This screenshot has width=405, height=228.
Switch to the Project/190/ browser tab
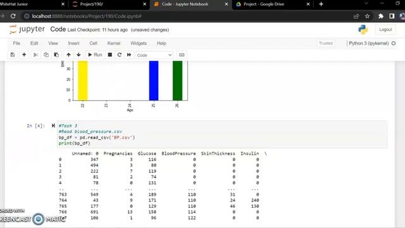pyautogui.click(x=108, y=4)
